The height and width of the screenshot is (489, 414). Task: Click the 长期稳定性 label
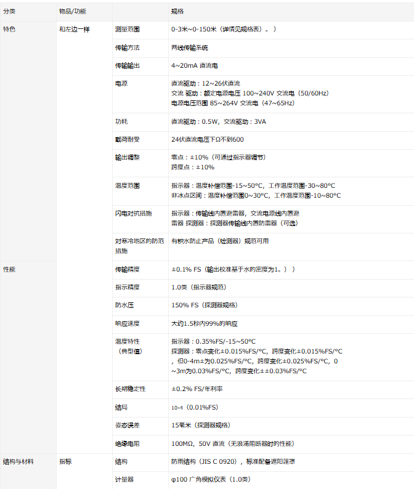point(130,389)
